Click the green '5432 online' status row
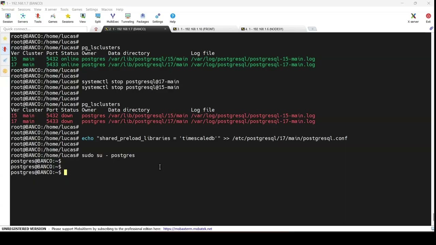 (163, 59)
